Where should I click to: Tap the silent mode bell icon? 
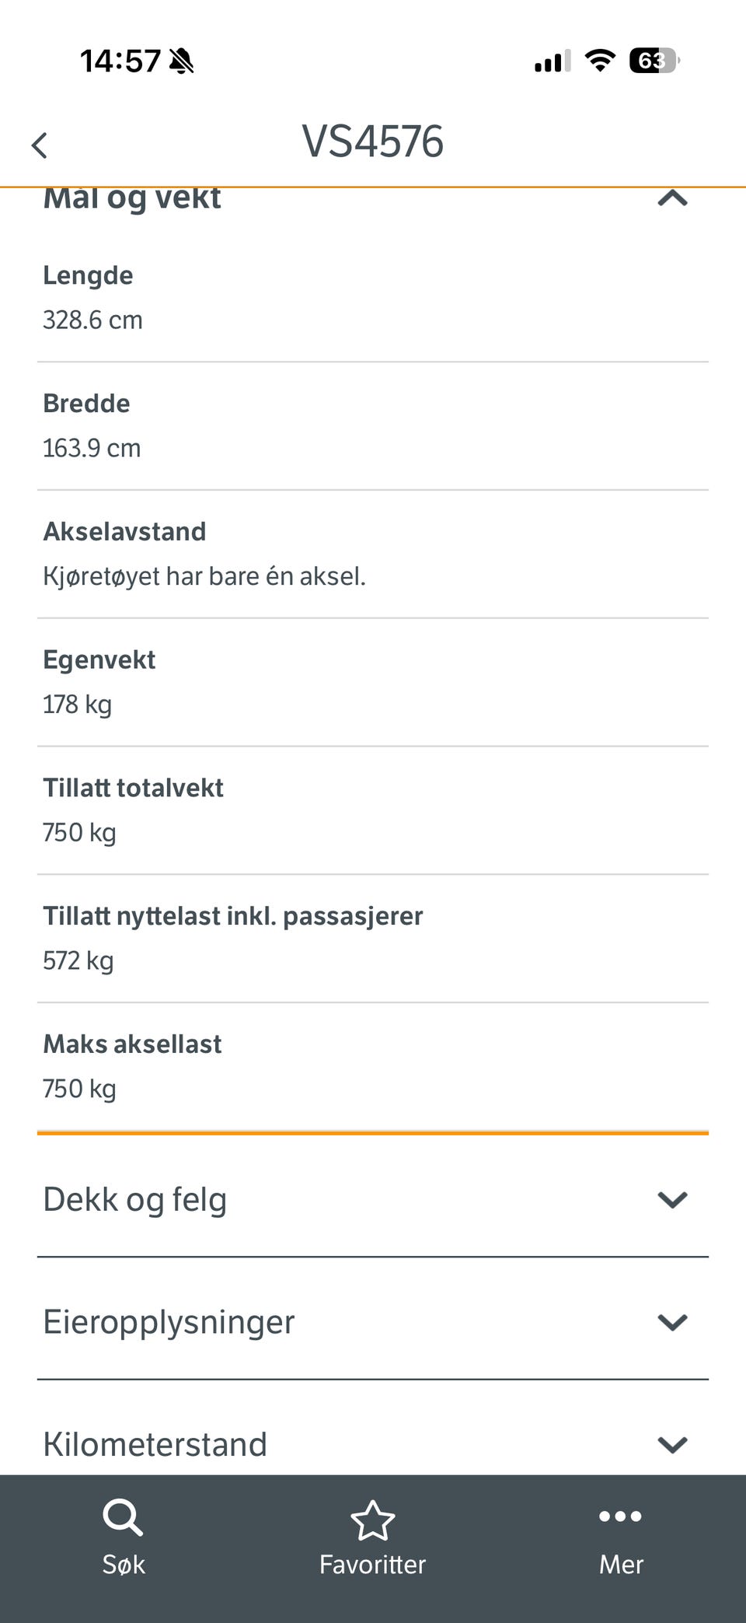182,61
